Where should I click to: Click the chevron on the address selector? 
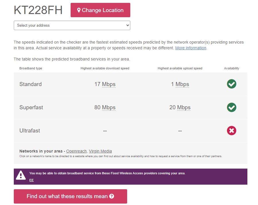(127, 25)
